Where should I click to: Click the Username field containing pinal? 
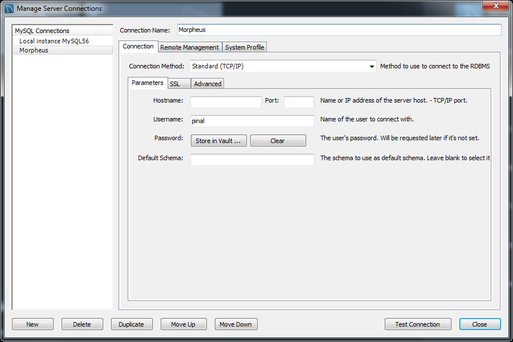coord(253,121)
